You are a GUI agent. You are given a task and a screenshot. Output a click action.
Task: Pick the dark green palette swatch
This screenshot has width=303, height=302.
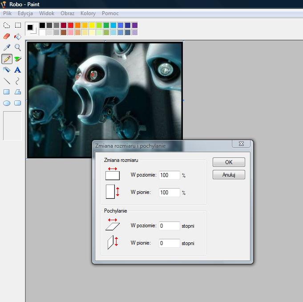click(x=106, y=25)
